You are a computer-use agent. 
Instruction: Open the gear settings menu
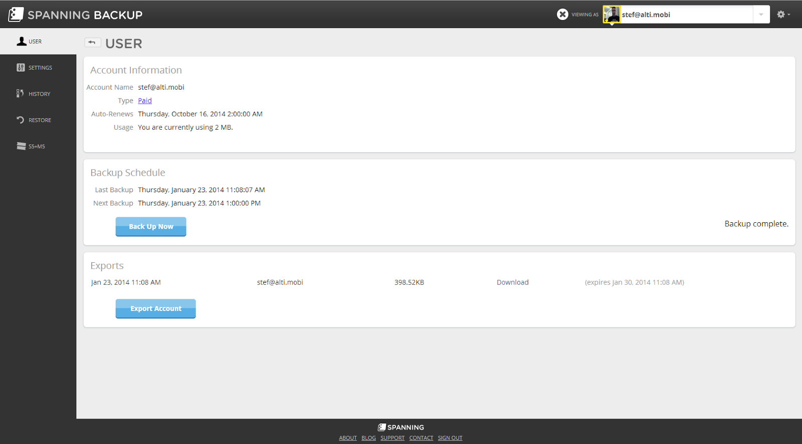click(x=783, y=15)
